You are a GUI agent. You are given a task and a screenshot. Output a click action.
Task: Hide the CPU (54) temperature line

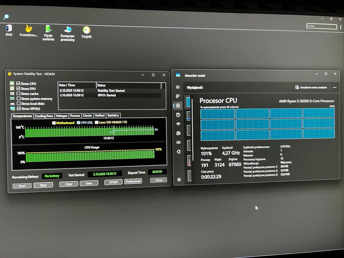click(78, 123)
